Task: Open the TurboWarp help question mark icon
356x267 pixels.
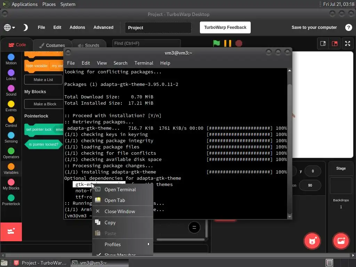Action: tap(348, 27)
